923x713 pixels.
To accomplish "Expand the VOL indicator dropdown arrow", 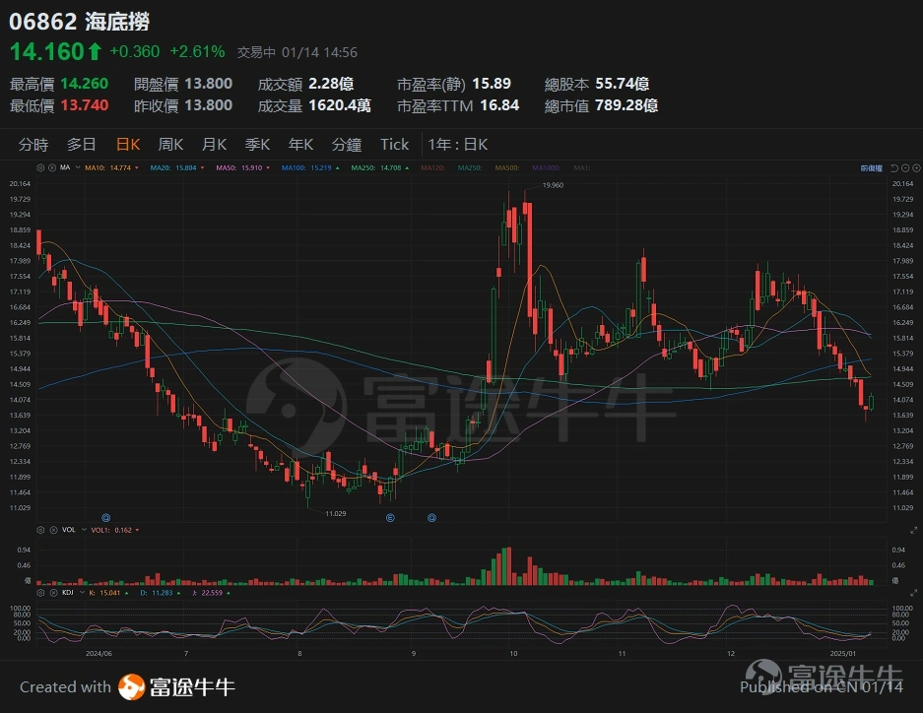I will tap(84, 530).
